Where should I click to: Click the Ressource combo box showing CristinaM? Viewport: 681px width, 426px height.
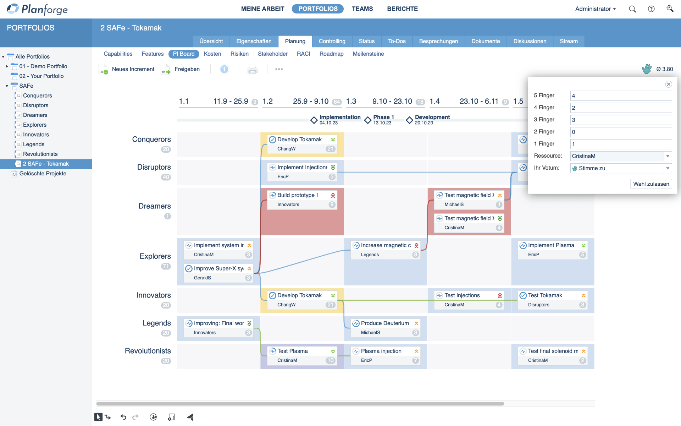[621, 156]
